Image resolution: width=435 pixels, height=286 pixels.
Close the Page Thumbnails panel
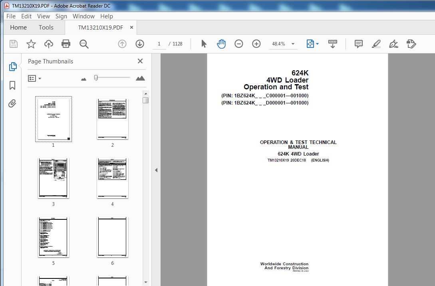click(140, 61)
